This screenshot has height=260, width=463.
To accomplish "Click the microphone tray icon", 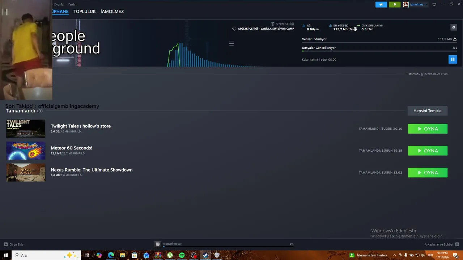I will (405, 255).
